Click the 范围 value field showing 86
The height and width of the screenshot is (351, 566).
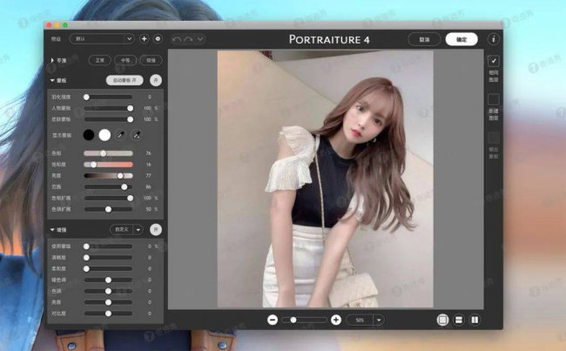pyautogui.click(x=148, y=187)
